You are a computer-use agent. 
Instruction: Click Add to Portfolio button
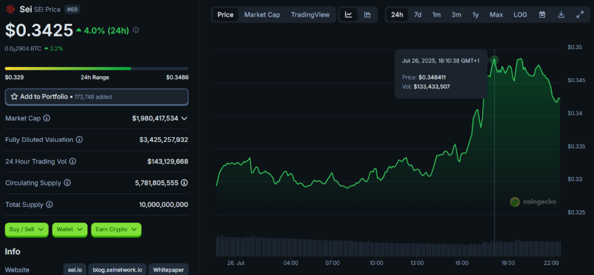tap(97, 97)
